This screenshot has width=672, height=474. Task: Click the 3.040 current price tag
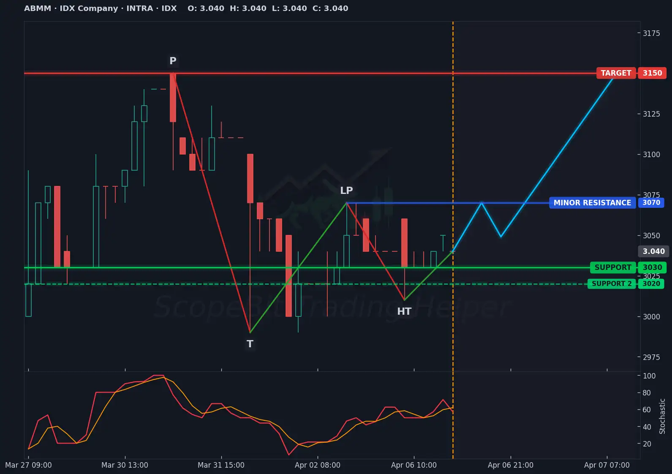click(x=653, y=251)
